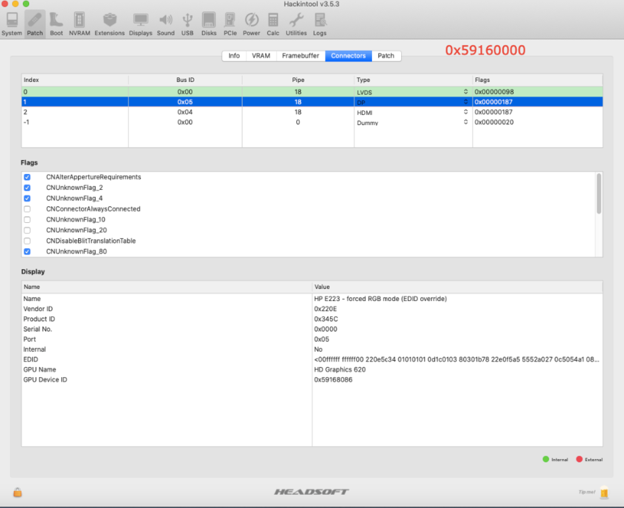The image size is (624, 508).
Task: Open the PCIe toolbar icon
Action: pos(230,22)
